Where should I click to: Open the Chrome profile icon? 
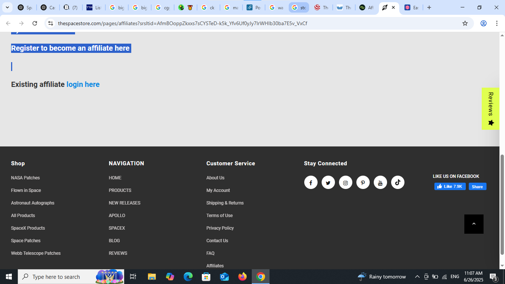click(483, 23)
